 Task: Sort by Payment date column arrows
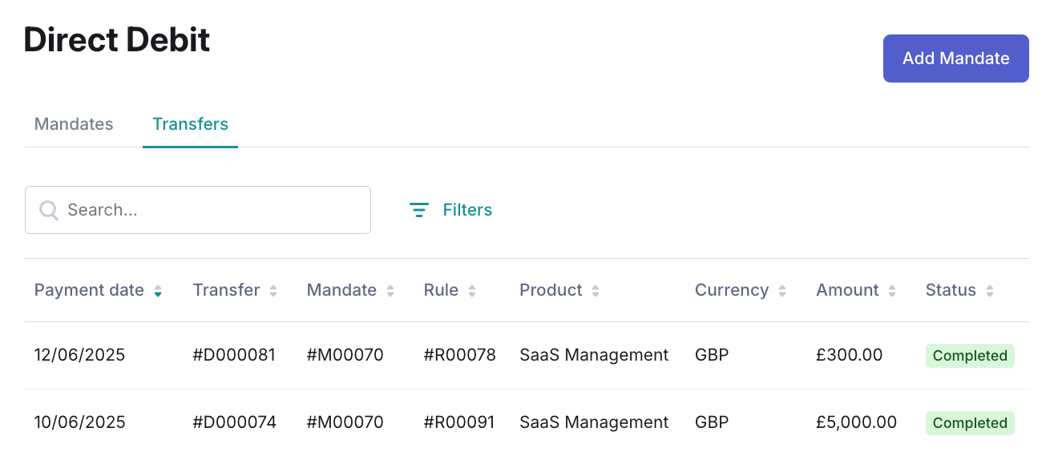[158, 291]
